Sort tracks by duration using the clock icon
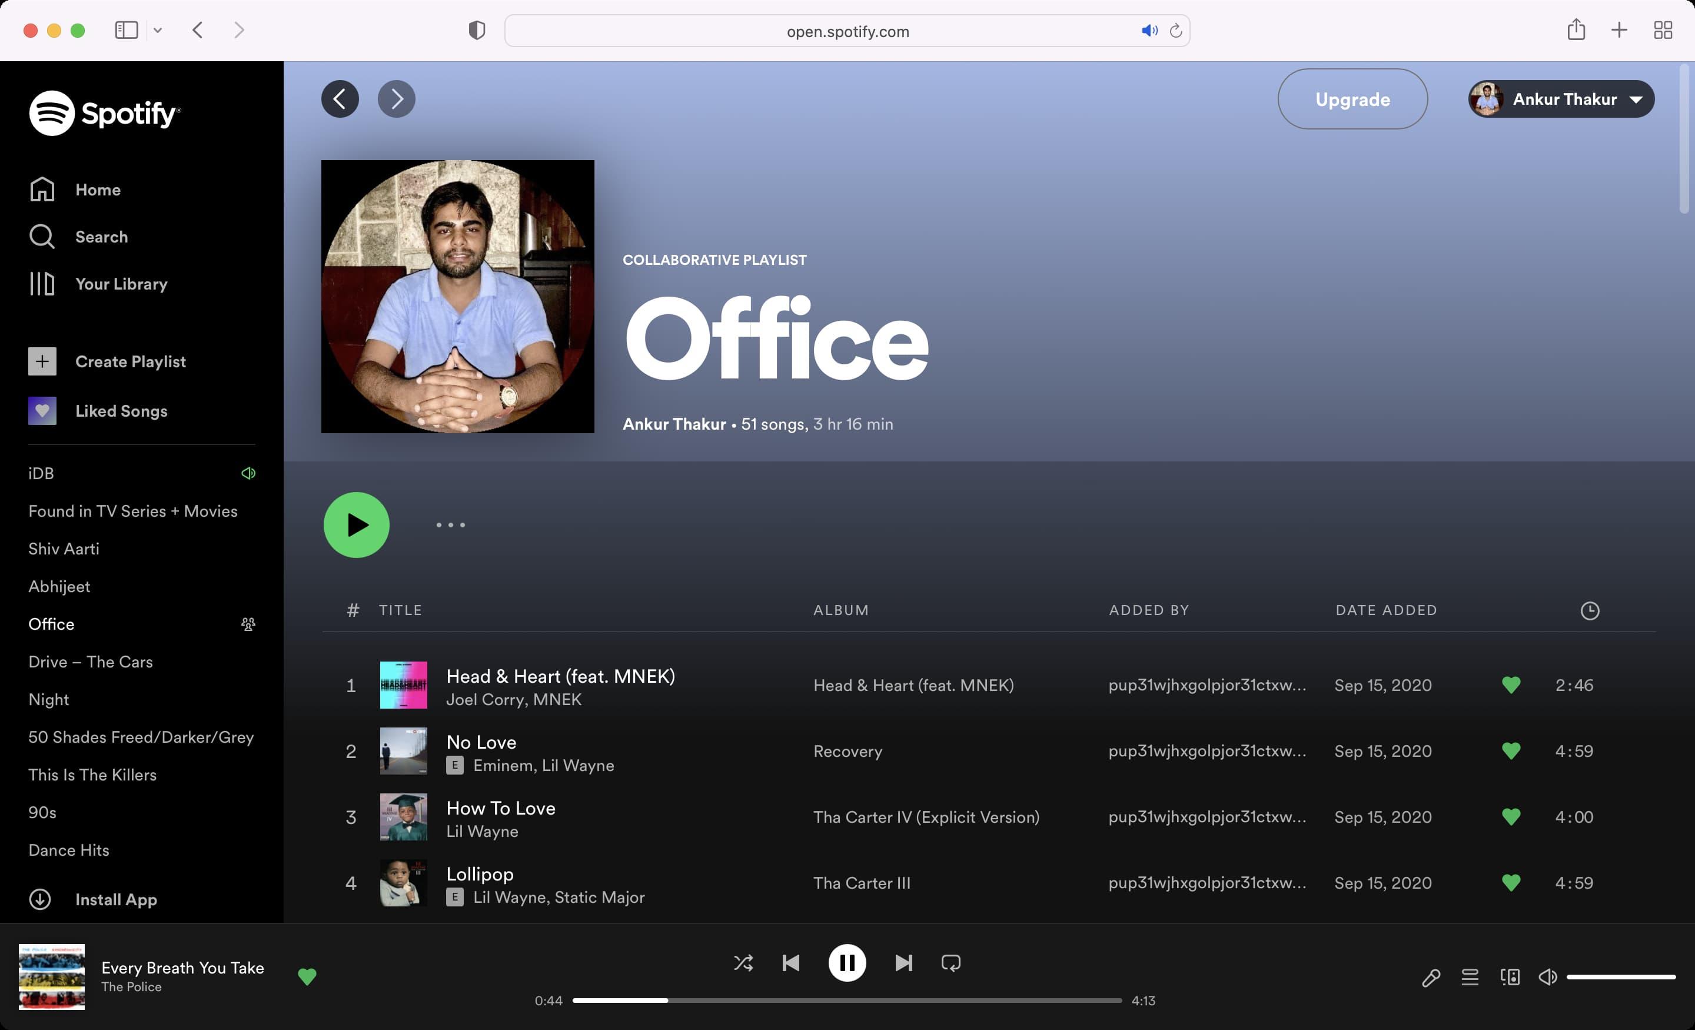1695x1030 pixels. (x=1590, y=610)
